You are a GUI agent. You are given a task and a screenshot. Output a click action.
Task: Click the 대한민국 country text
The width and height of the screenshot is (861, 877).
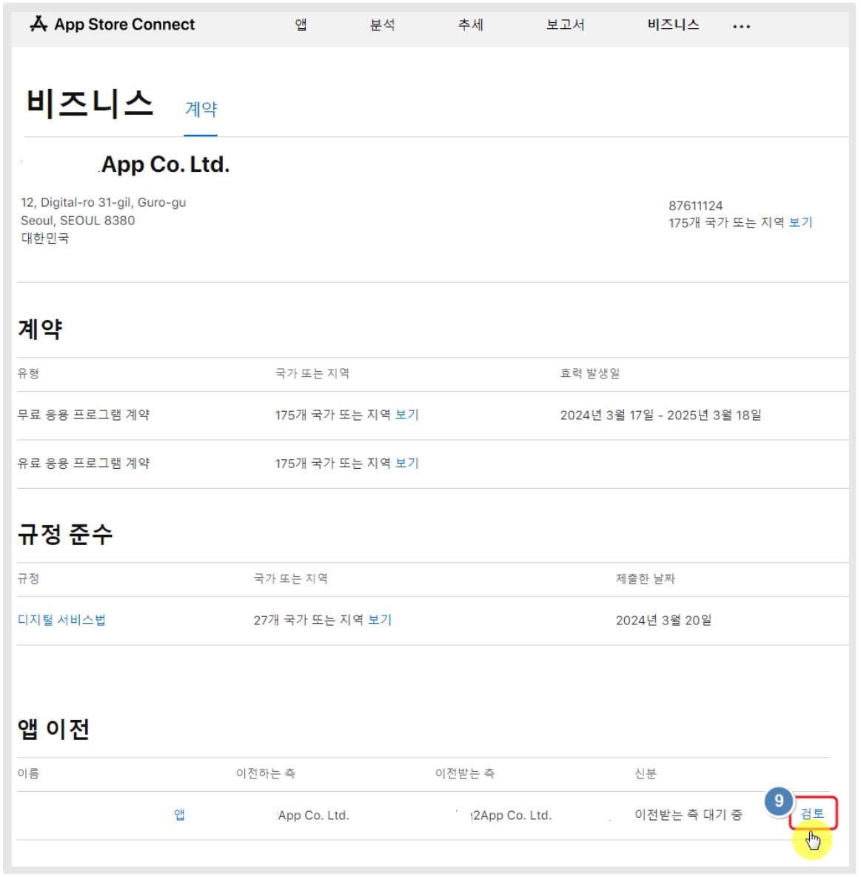pyautogui.click(x=45, y=239)
